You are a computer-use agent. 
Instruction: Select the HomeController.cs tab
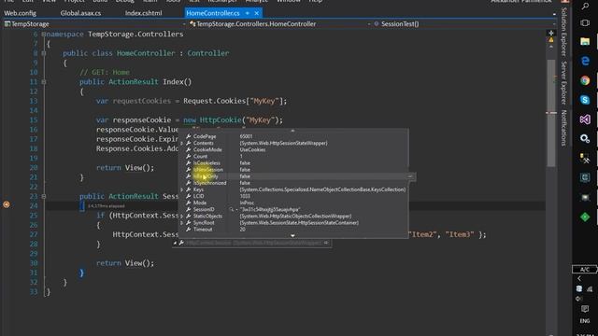tap(213, 13)
